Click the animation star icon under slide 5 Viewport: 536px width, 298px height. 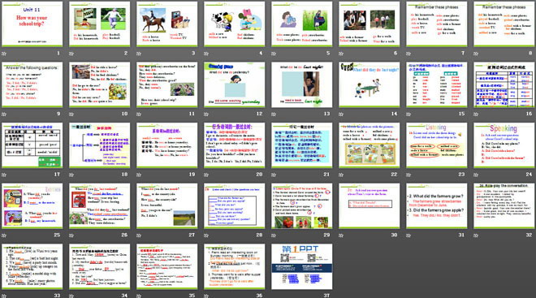pyautogui.click(x=274, y=54)
